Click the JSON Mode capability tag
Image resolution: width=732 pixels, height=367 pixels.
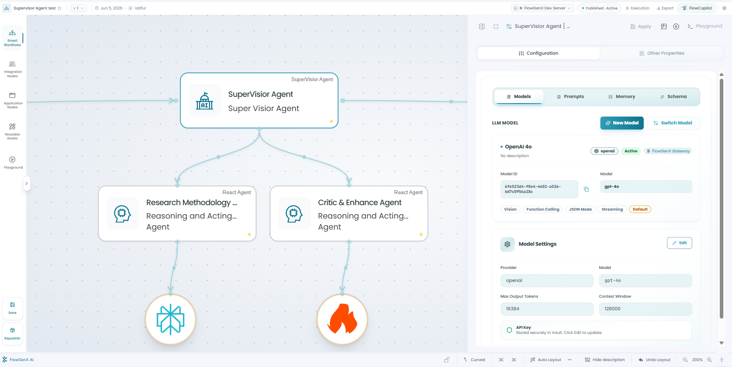[580, 209]
